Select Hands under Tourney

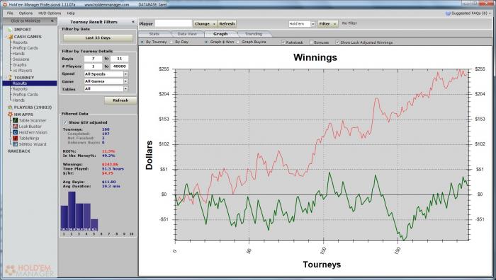pos(18,100)
